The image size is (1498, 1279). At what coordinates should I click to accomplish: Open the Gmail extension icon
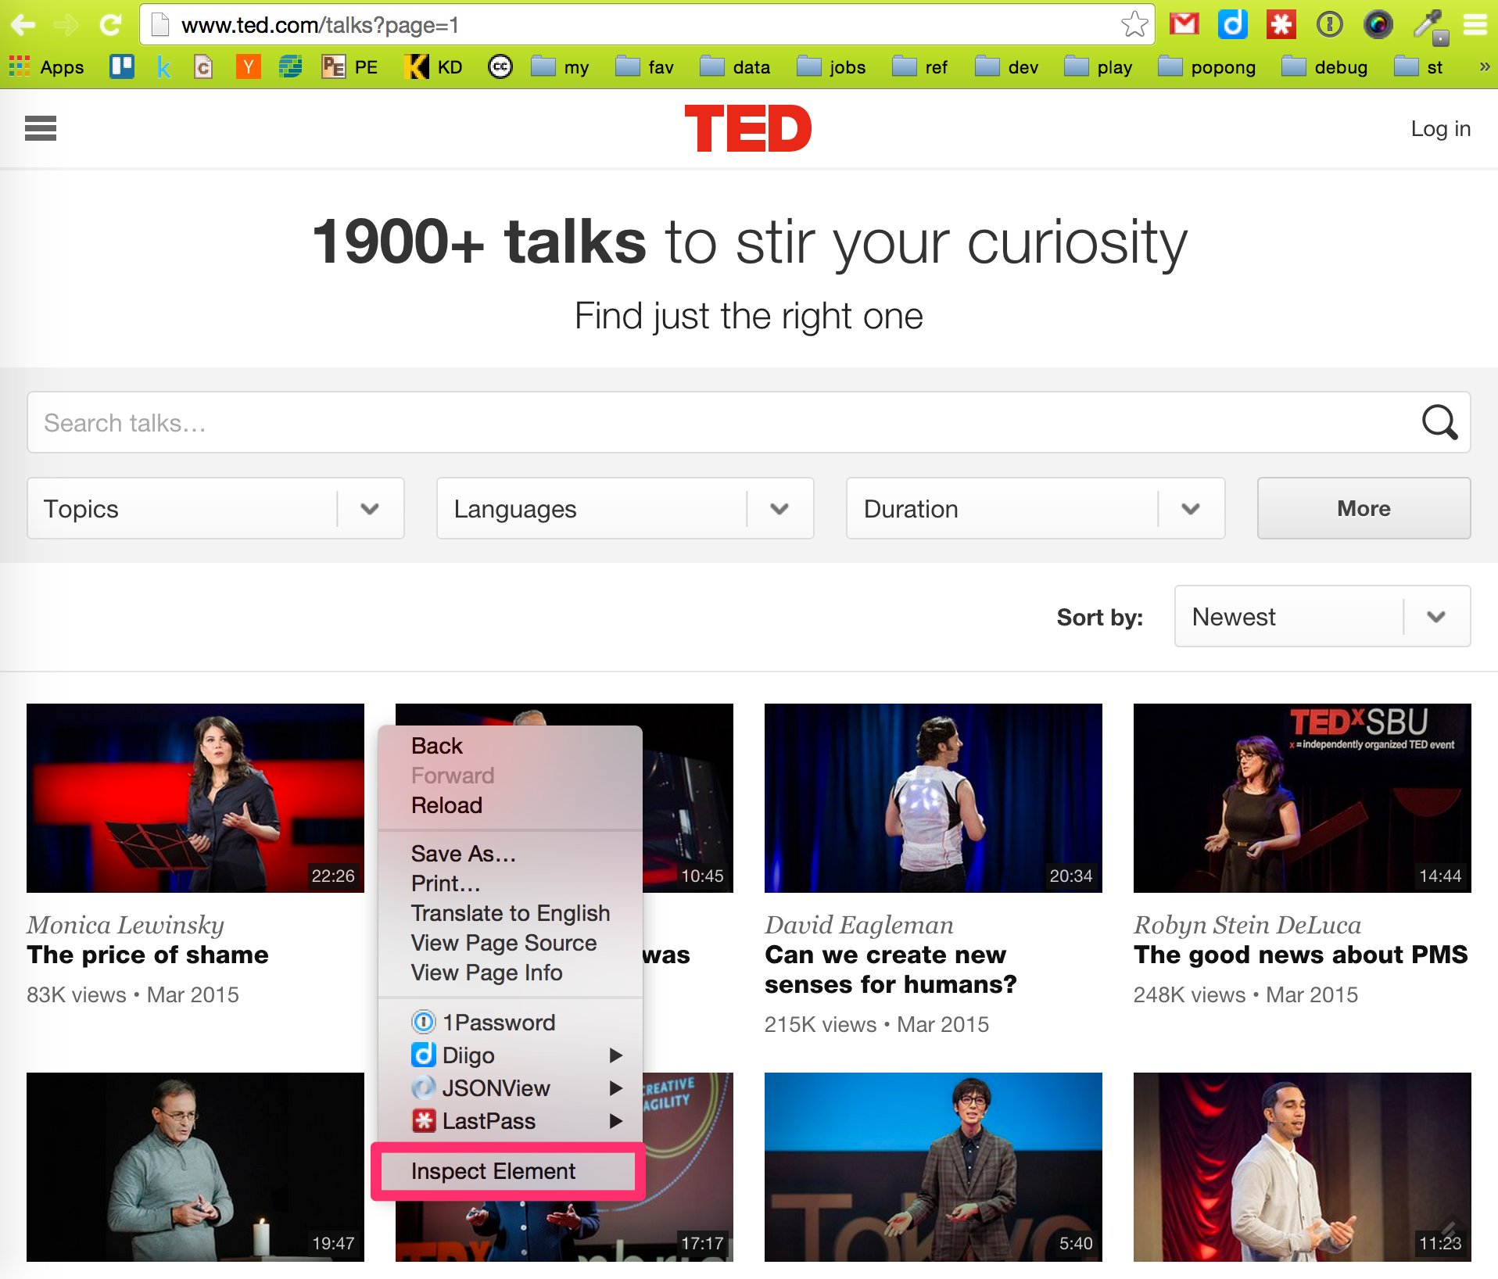[x=1184, y=24]
